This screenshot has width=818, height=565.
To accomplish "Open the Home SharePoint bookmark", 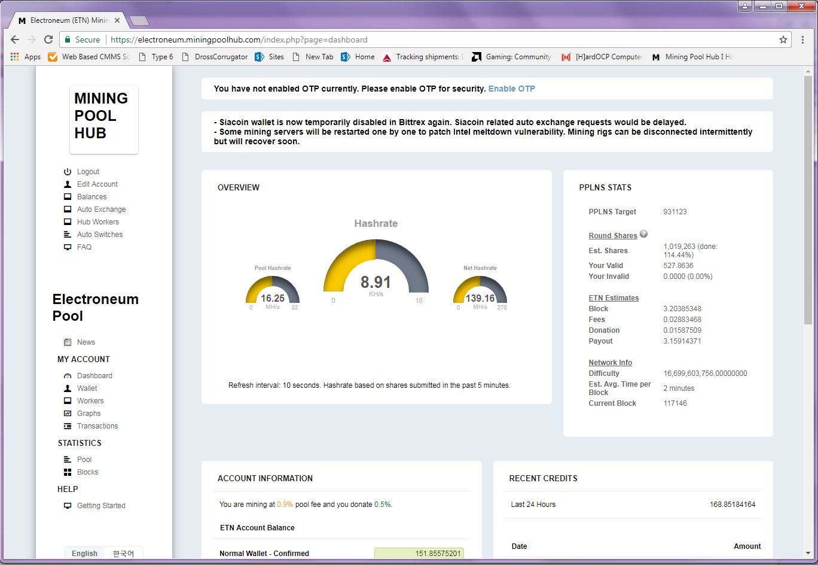I will point(358,57).
